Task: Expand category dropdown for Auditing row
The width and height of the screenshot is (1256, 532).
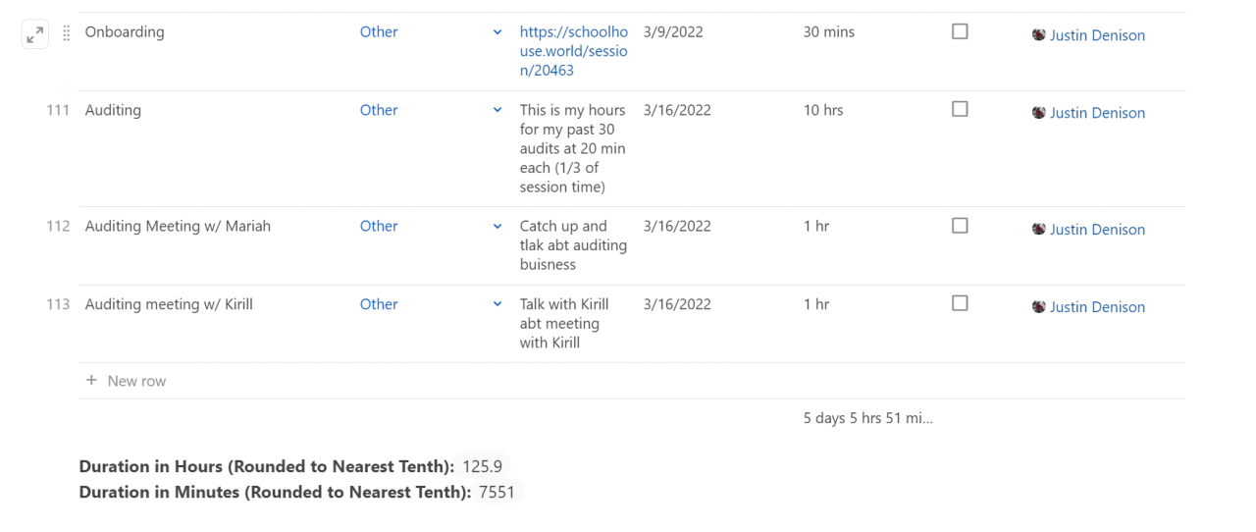Action: [497, 111]
